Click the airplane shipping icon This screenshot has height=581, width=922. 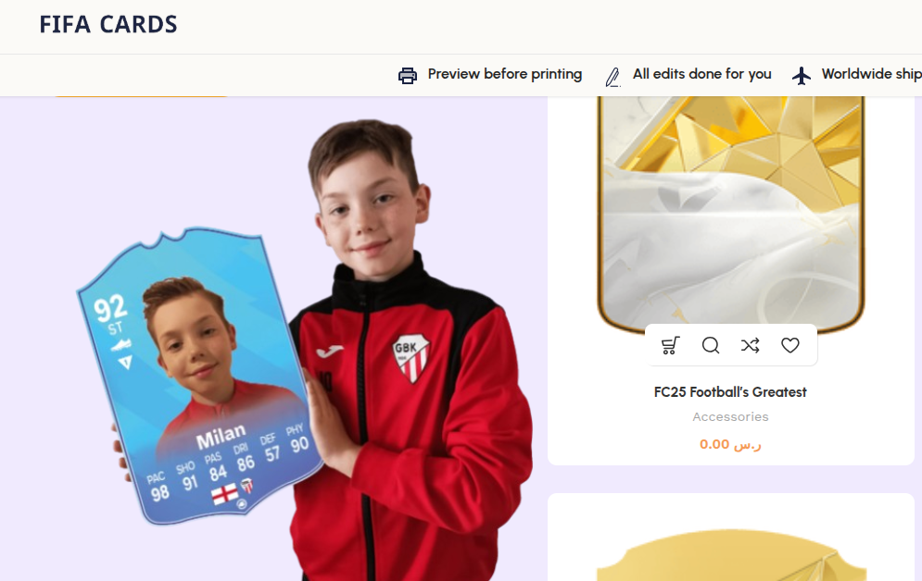(802, 75)
